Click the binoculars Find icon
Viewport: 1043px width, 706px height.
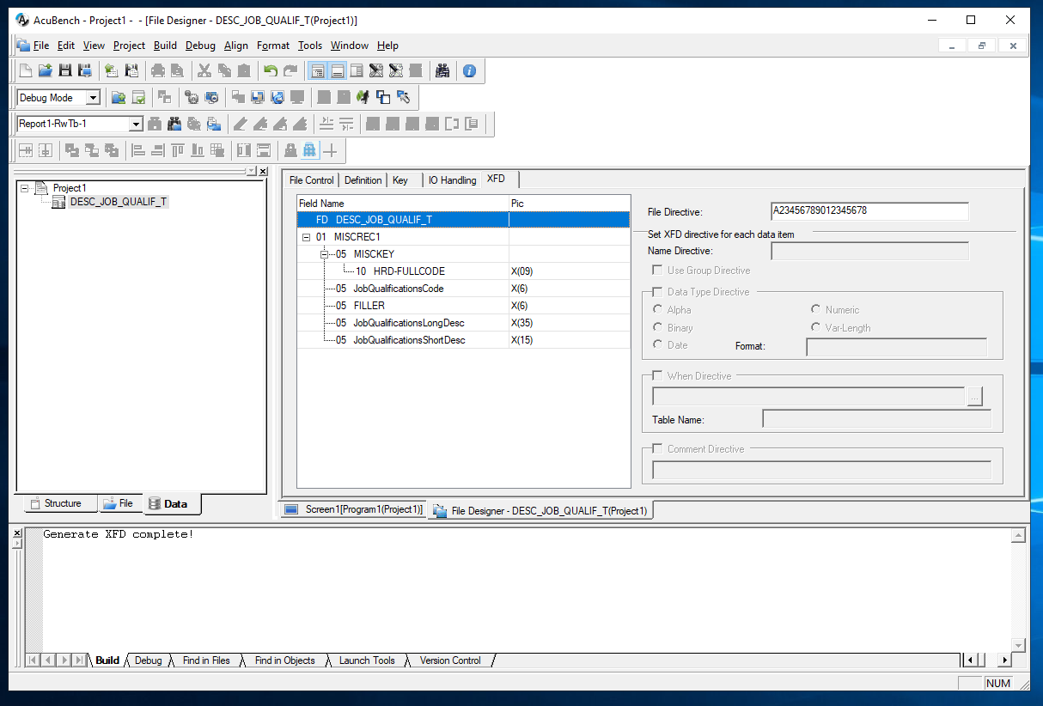coord(442,71)
